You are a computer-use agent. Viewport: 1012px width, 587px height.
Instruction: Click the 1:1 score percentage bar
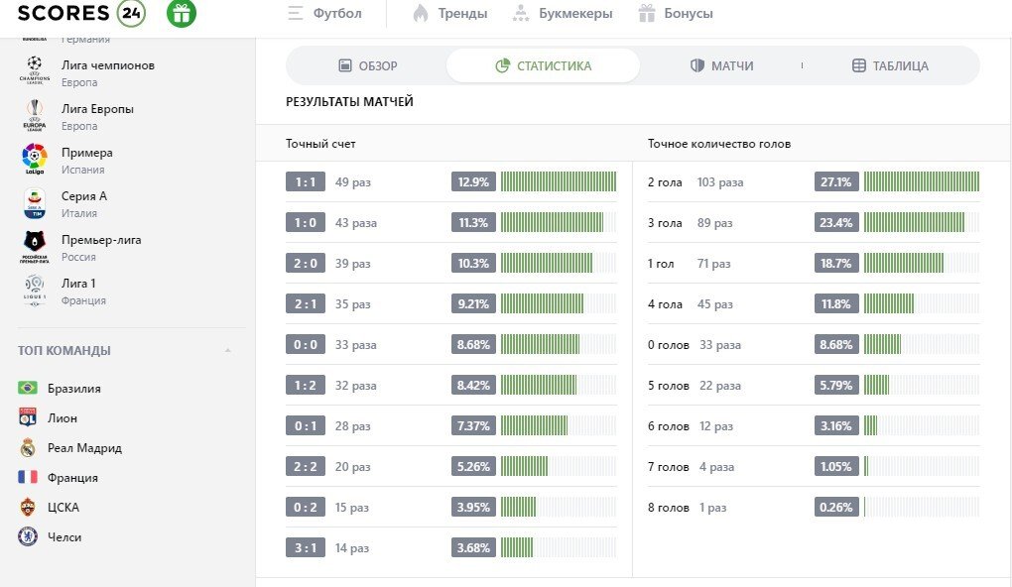[x=558, y=181]
